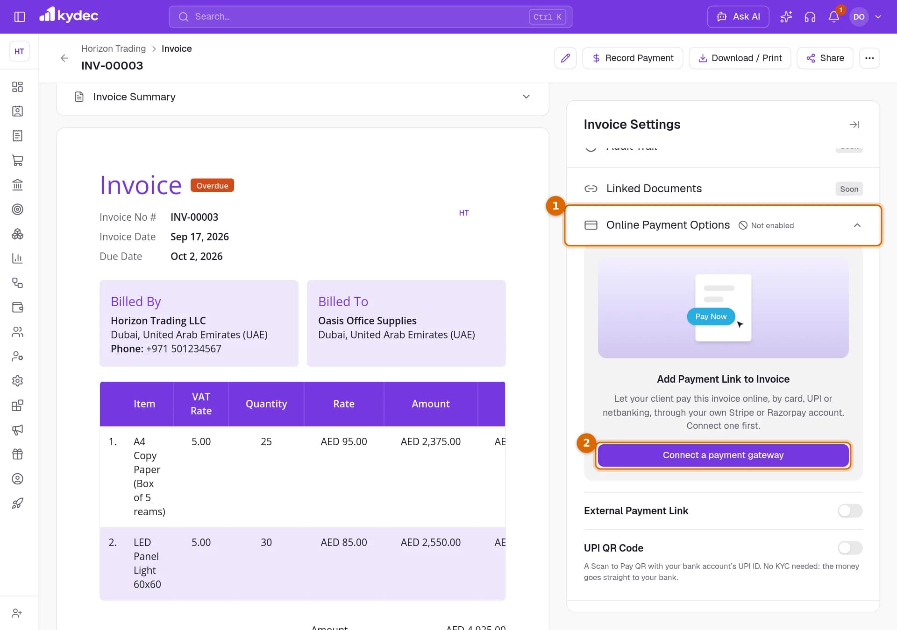Click the Overdue status badge
The height and width of the screenshot is (630, 897).
pyautogui.click(x=212, y=185)
